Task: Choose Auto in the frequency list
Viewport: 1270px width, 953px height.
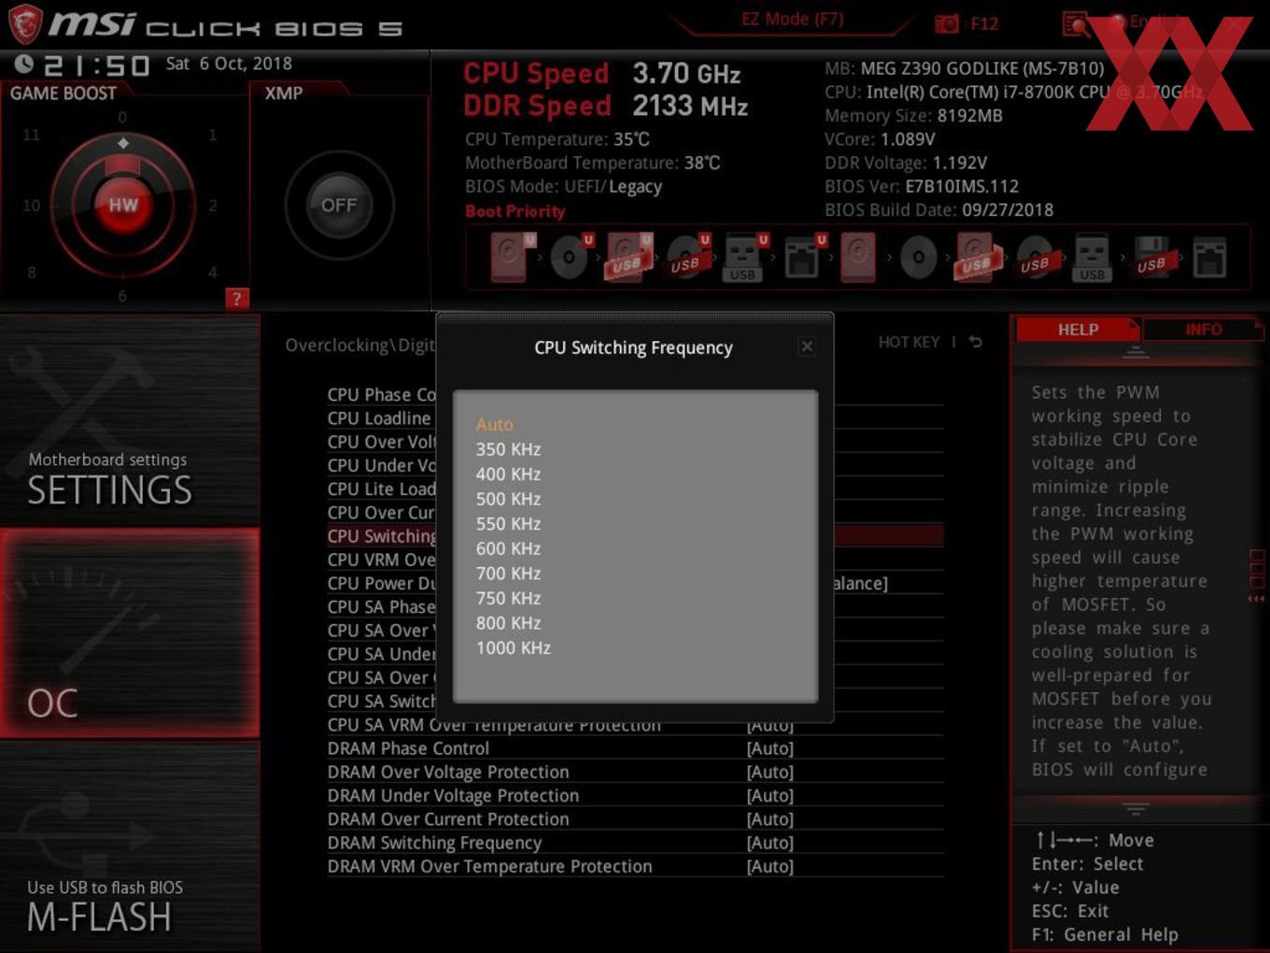Action: (x=494, y=424)
